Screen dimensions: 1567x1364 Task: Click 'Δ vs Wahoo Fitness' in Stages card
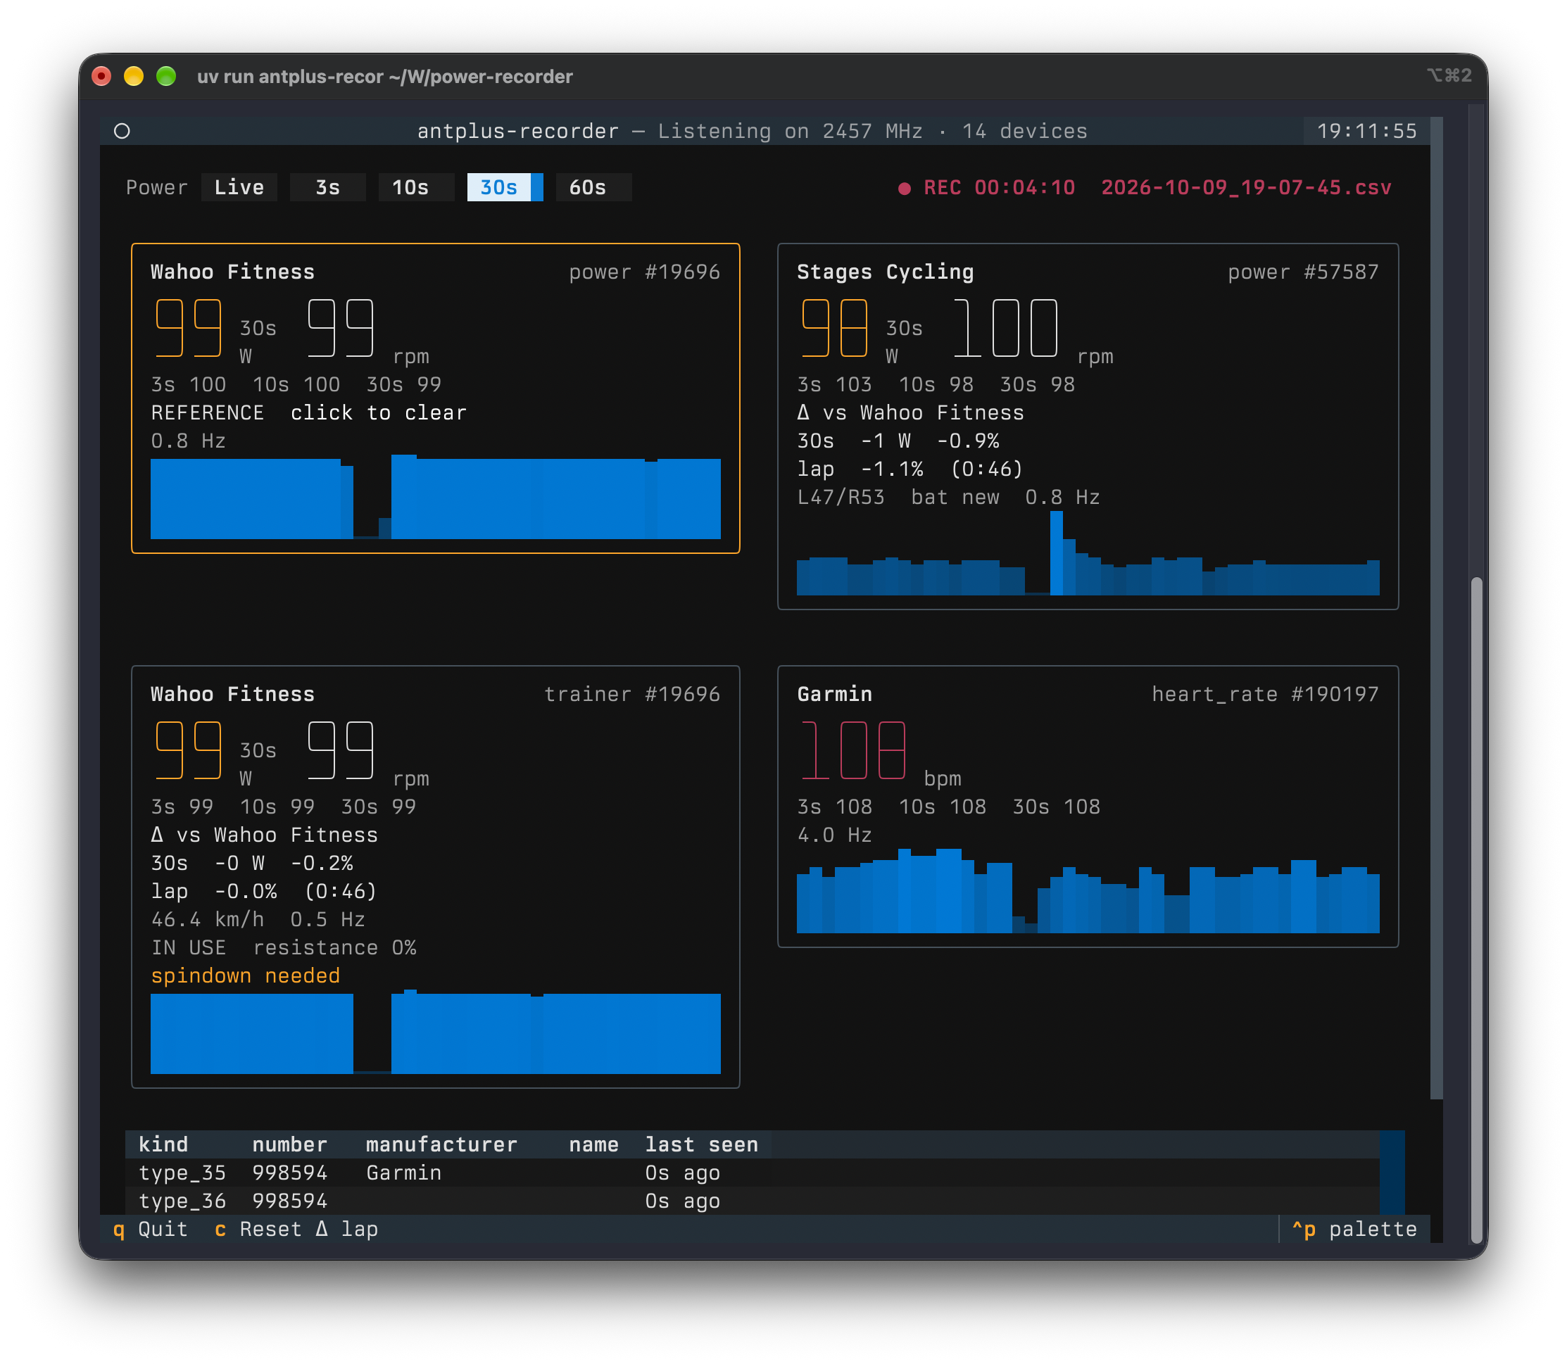coord(910,412)
